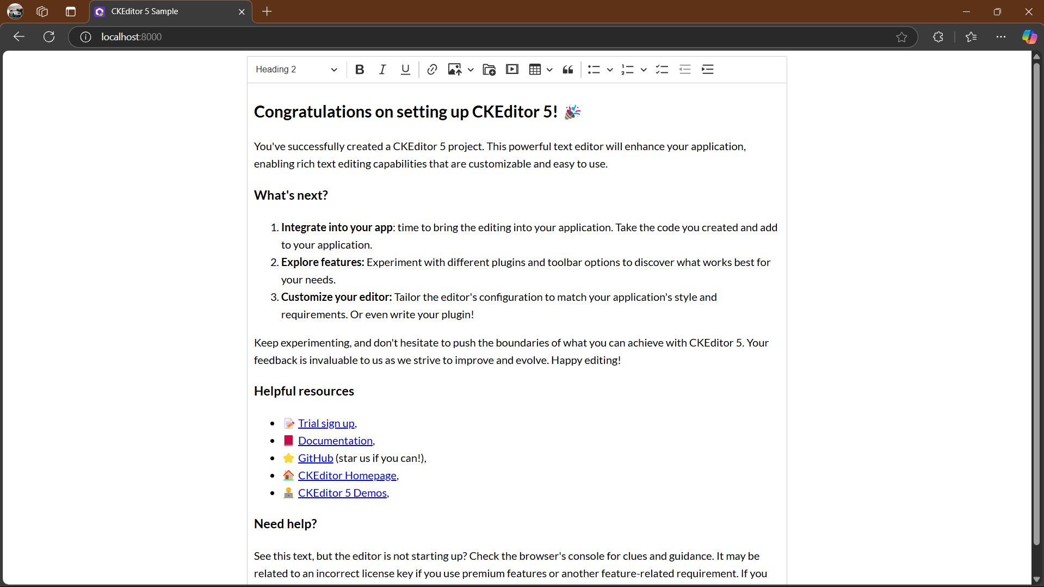Upload an image from computer
The image size is (1044, 587).
[x=455, y=69]
